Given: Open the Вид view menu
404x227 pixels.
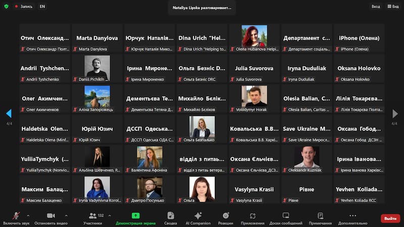Looking at the screenshot, I should click(x=392, y=7).
